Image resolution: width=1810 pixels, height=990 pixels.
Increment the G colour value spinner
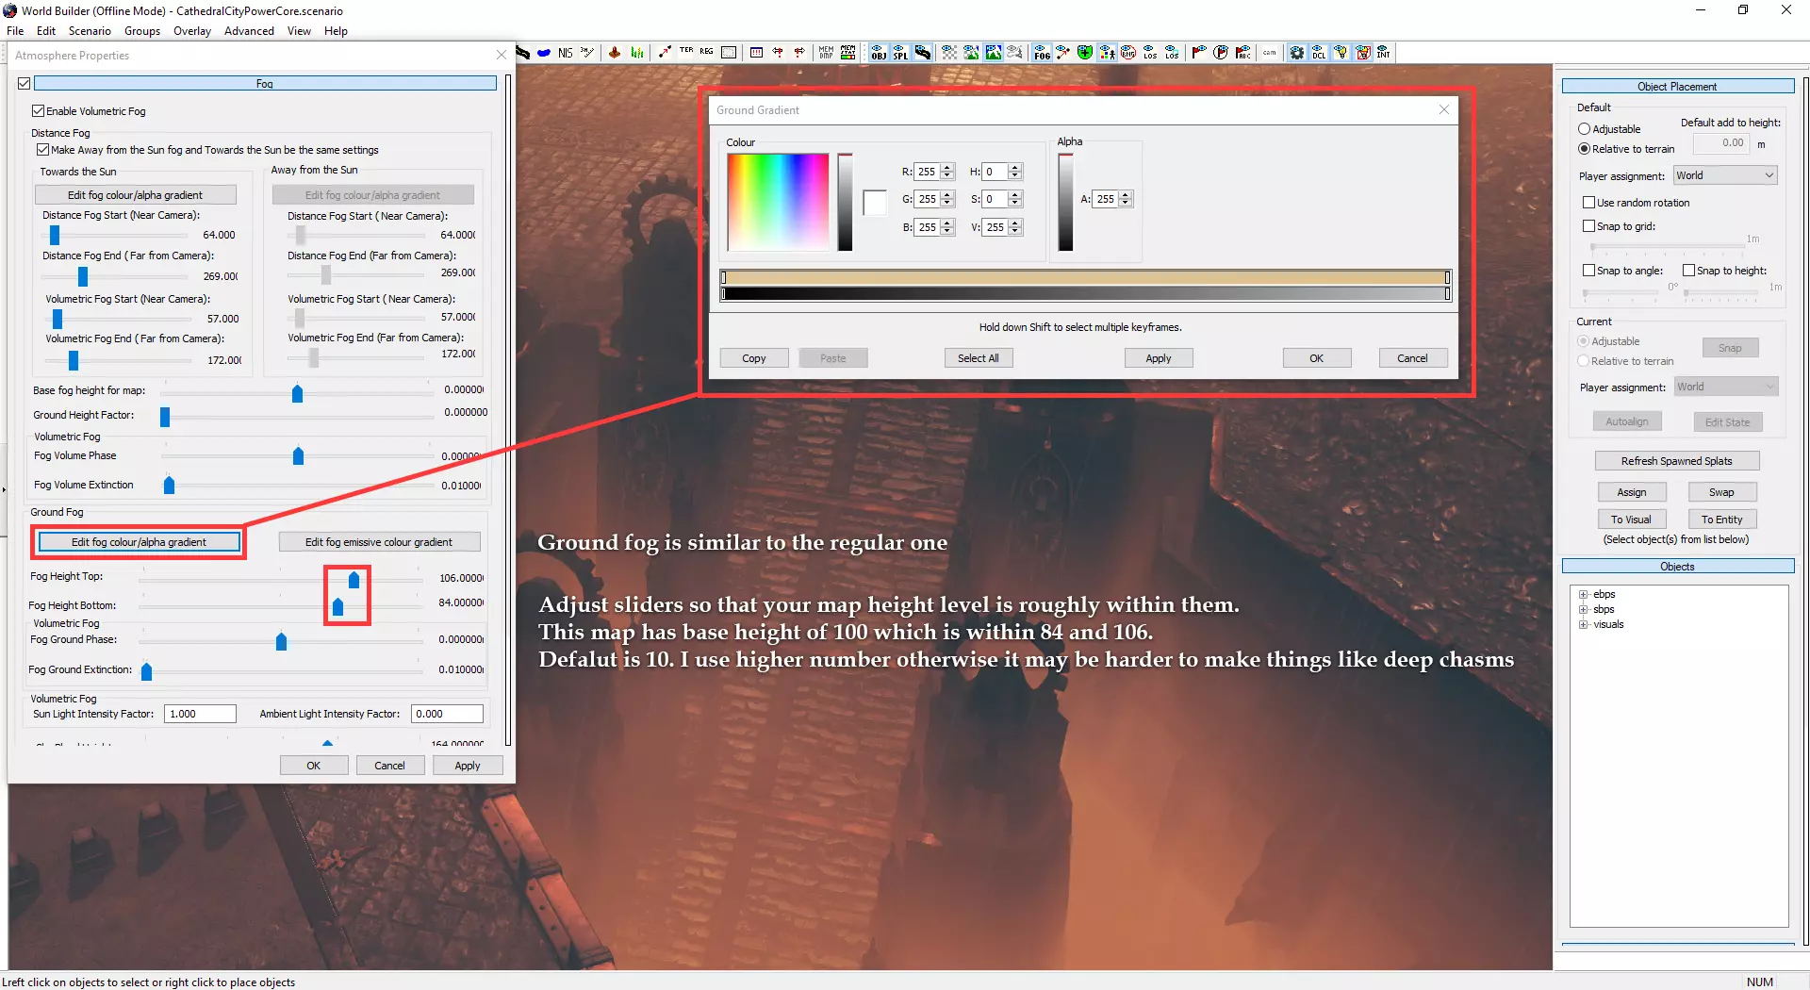947,195
